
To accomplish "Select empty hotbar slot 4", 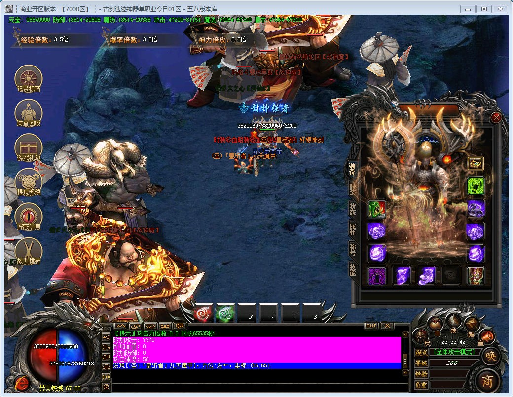I will (x=269, y=313).
